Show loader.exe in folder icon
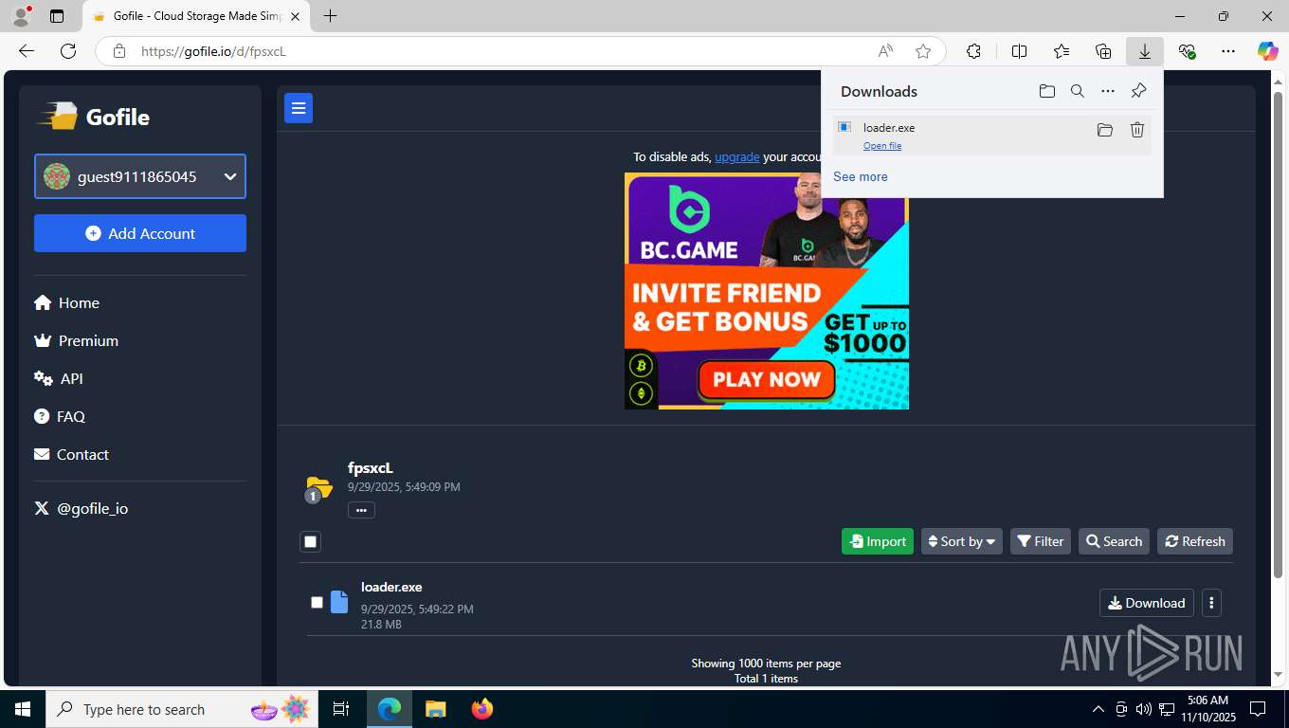 point(1104,130)
